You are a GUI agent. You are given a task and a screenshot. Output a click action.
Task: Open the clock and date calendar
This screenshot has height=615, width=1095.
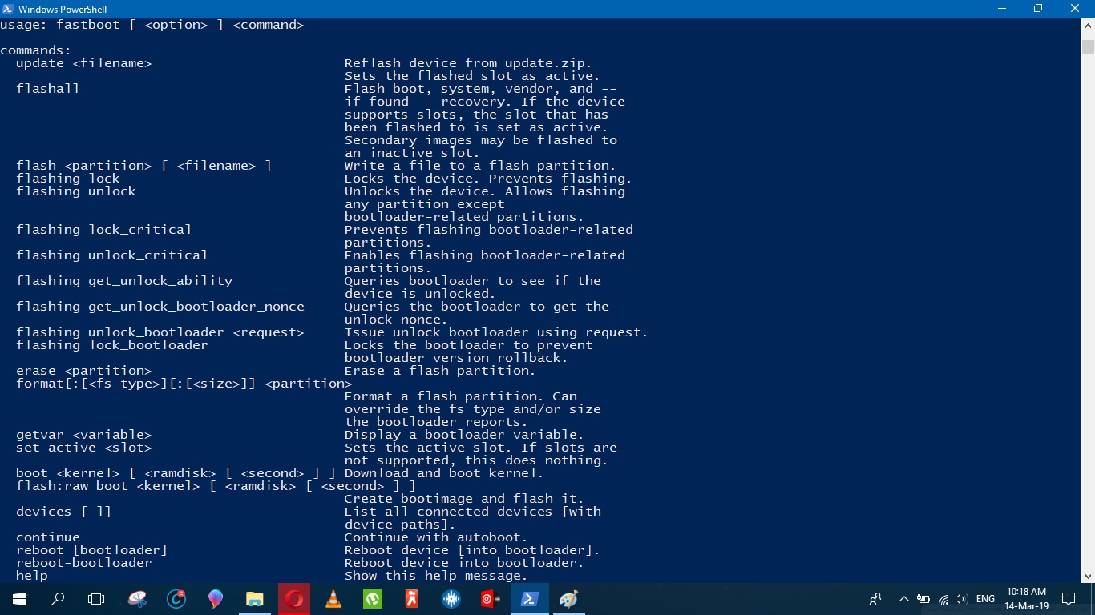tap(1026, 598)
